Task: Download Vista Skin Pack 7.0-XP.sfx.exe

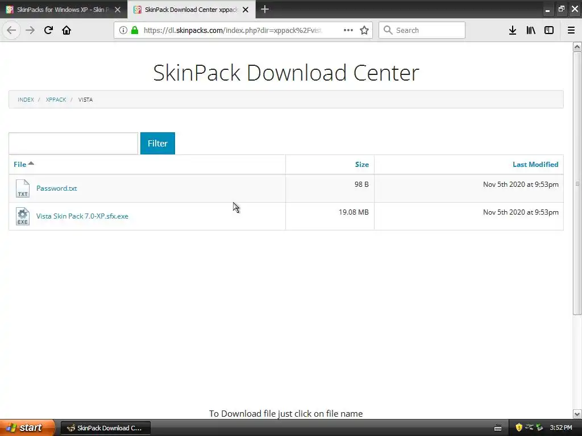Action: pos(82,216)
